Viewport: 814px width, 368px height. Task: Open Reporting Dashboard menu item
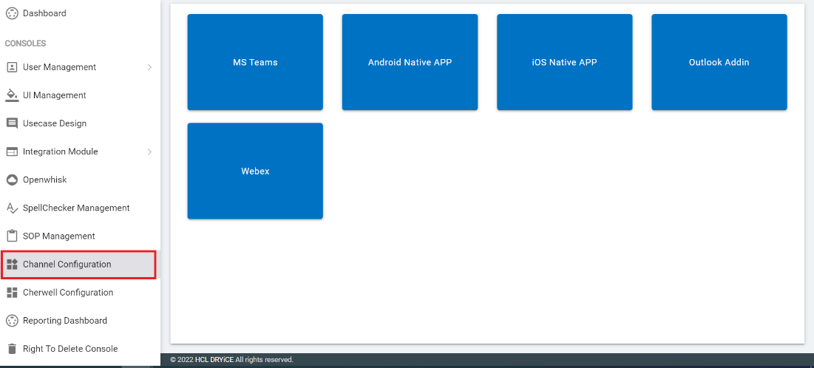[80, 320]
